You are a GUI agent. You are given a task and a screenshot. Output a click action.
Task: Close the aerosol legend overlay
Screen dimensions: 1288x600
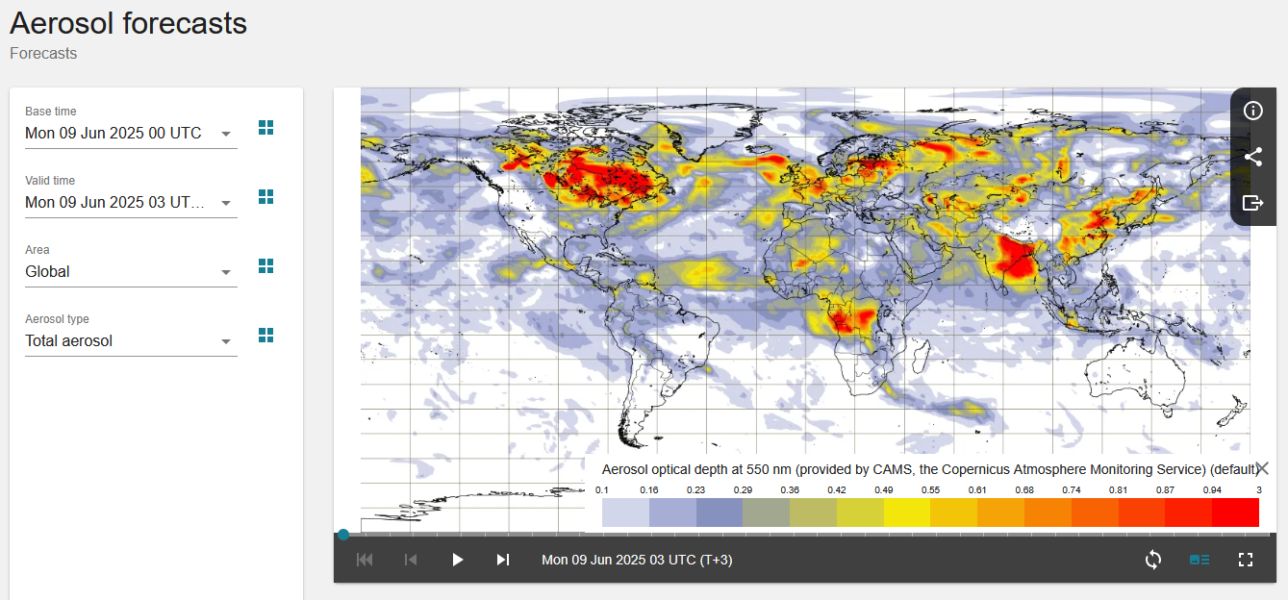click(x=1262, y=468)
